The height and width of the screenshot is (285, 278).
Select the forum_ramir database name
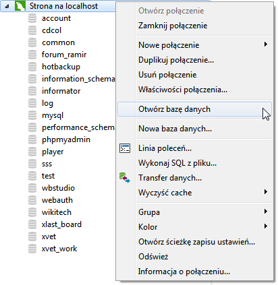[64, 55]
